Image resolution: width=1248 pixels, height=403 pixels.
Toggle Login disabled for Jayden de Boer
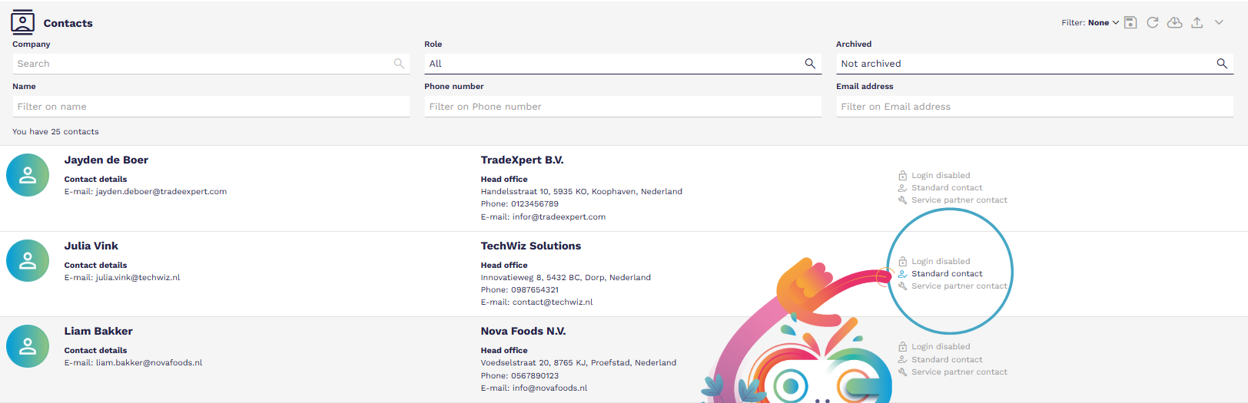point(934,175)
